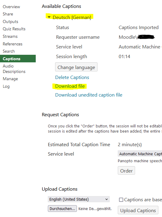The width and height of the screenshot is (162, 217).
Task: Select Streams in the sidebar
Action: point(10,36)
